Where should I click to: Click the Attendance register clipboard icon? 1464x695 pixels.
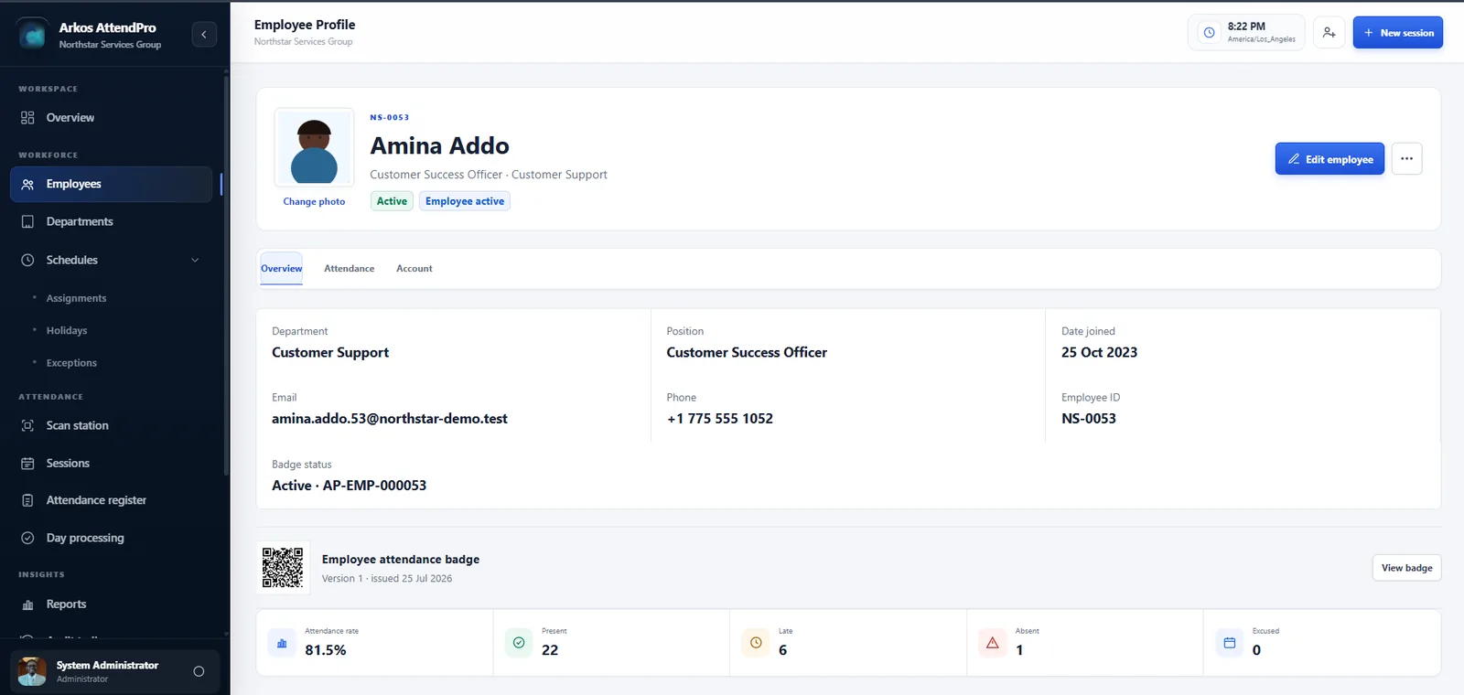tap(27, 500)
